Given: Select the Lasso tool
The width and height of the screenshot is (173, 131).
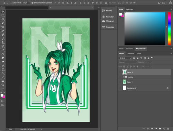Looking at the screenshot, I should pos(3,19).
